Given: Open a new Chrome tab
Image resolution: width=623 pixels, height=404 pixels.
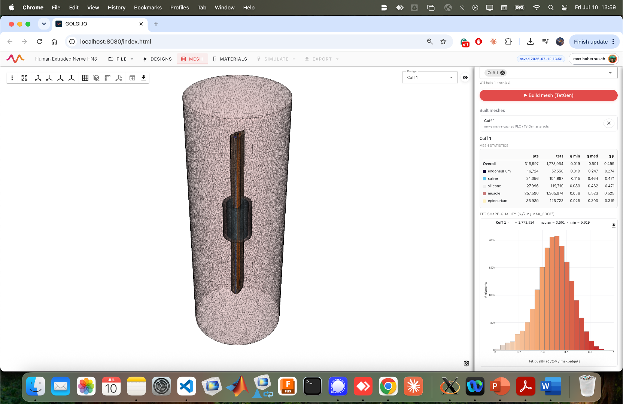Looking at the screenshot, I should click(156, 24).
